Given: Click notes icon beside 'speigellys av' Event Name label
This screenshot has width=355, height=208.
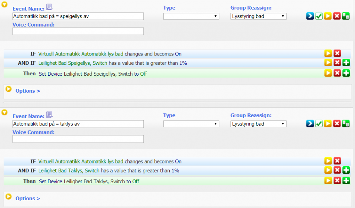Looking at the screenshot, I should click(49, 7).
